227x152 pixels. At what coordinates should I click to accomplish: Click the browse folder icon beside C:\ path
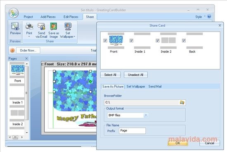(x=182, y=102)
